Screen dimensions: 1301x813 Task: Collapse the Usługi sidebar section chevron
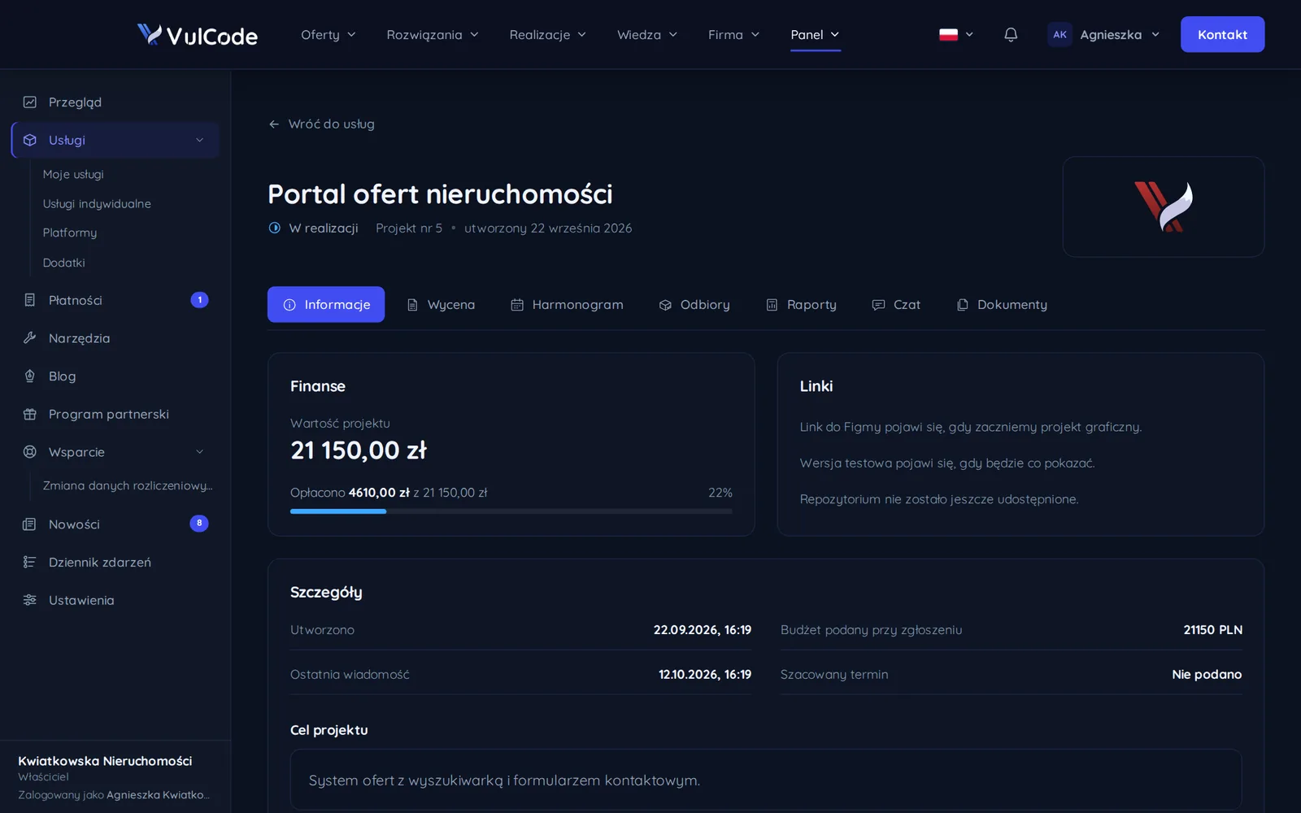click(200, 141)
